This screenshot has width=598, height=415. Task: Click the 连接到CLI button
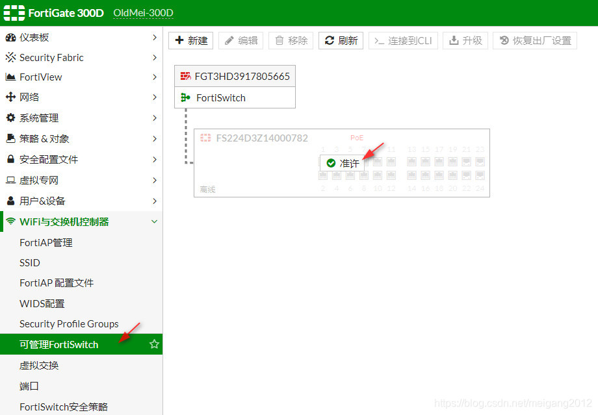(x=403, y=40)
